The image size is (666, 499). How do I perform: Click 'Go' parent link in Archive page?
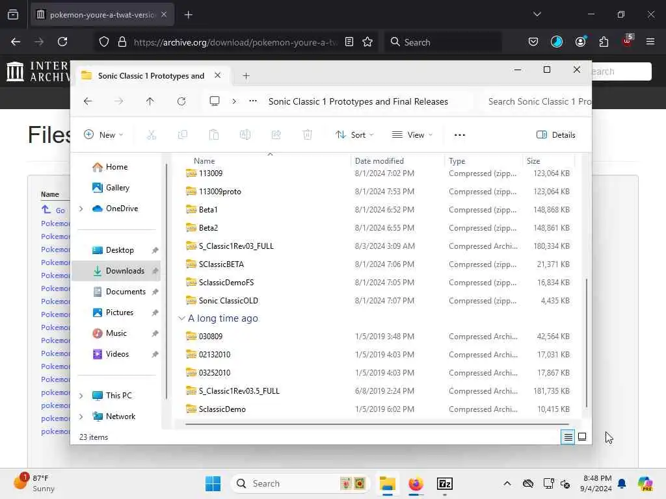pos(60,210)
